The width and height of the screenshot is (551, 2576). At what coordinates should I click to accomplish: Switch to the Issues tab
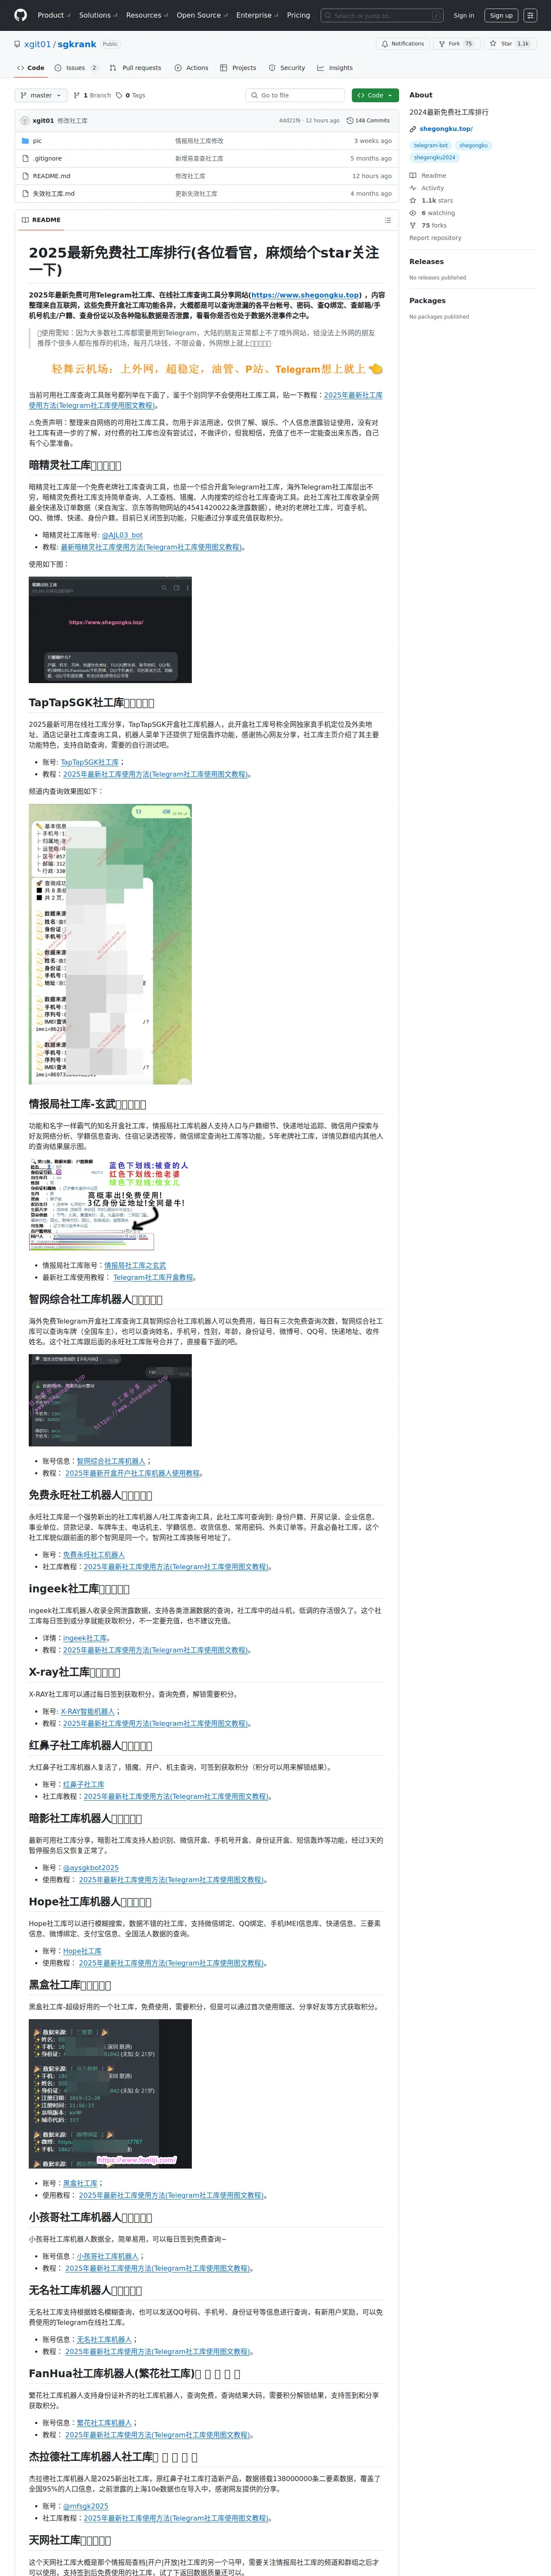(77, 68)
